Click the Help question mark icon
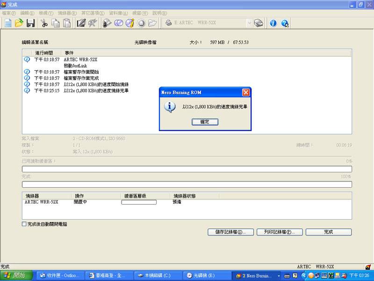The height and width of the screenshot is (281, 374). (x=285, y=23)
